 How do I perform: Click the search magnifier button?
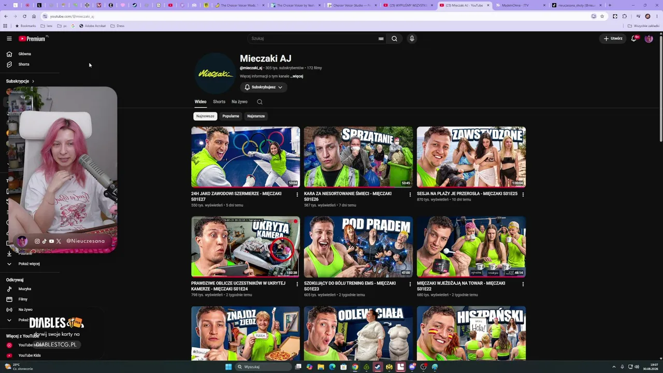tap(394, 38)
